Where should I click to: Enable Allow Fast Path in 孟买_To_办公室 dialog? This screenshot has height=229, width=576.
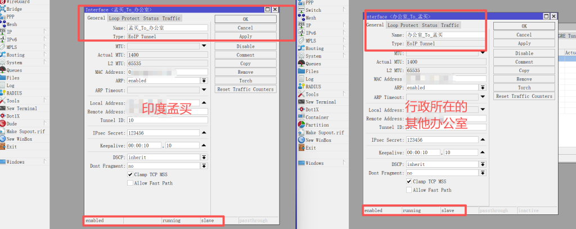(x=130, y=183)
